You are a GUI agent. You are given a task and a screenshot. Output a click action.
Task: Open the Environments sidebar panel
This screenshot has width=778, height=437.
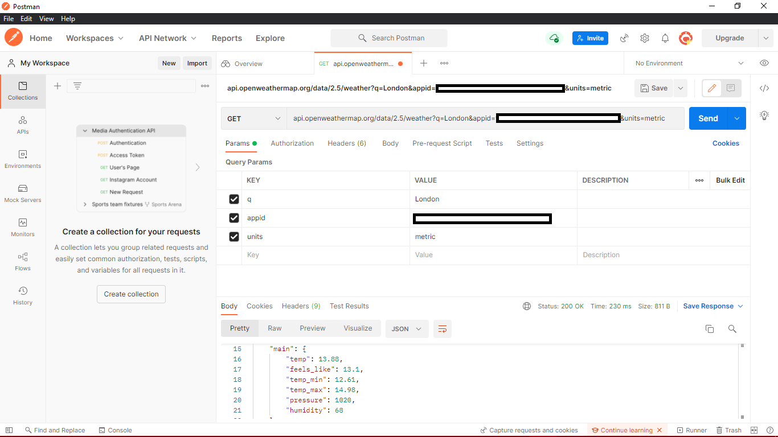coord(23,159)
